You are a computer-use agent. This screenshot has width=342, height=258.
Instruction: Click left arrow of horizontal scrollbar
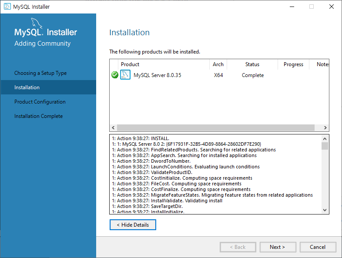click(113, 127)
